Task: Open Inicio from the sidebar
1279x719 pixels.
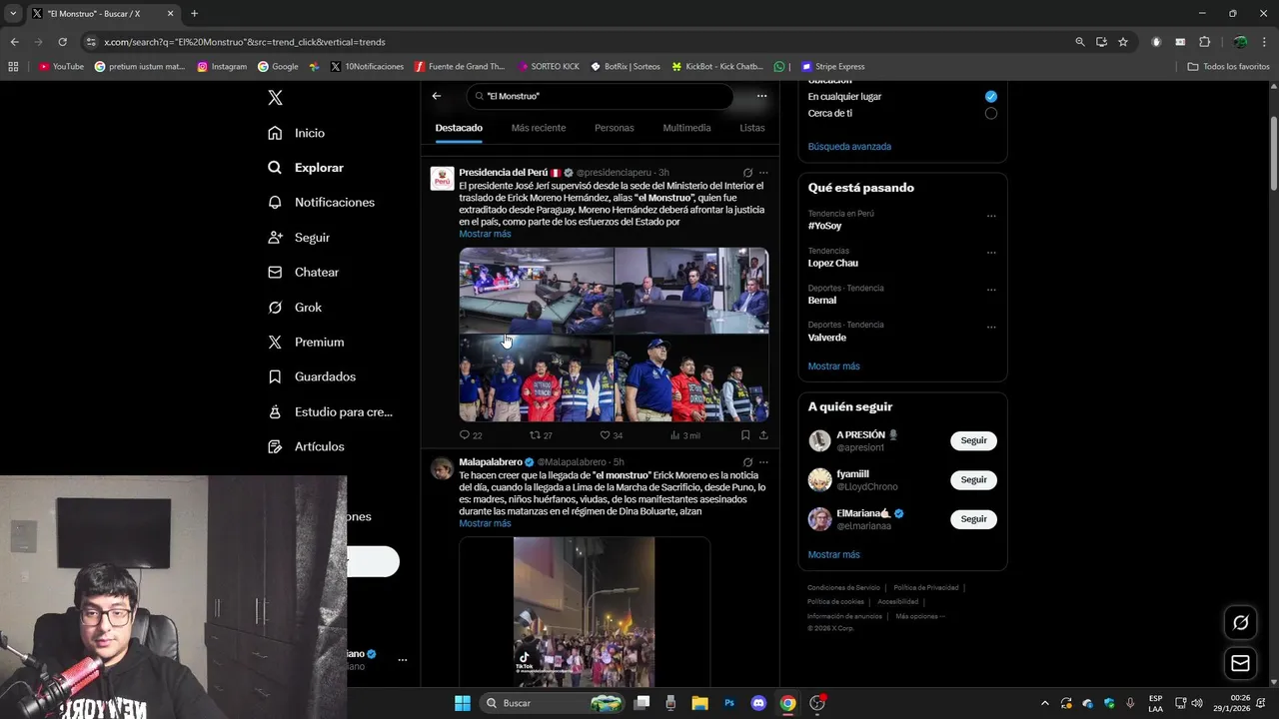Action: coord(297,133)
